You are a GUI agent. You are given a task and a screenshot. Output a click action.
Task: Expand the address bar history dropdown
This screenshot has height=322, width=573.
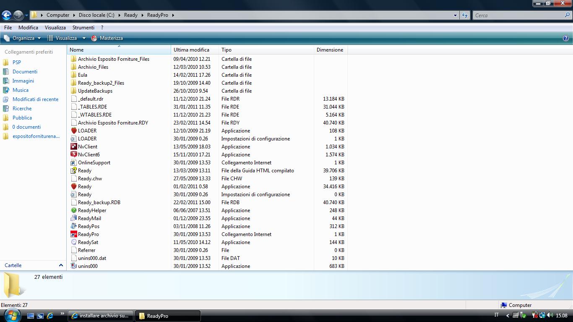coord(455,16)
